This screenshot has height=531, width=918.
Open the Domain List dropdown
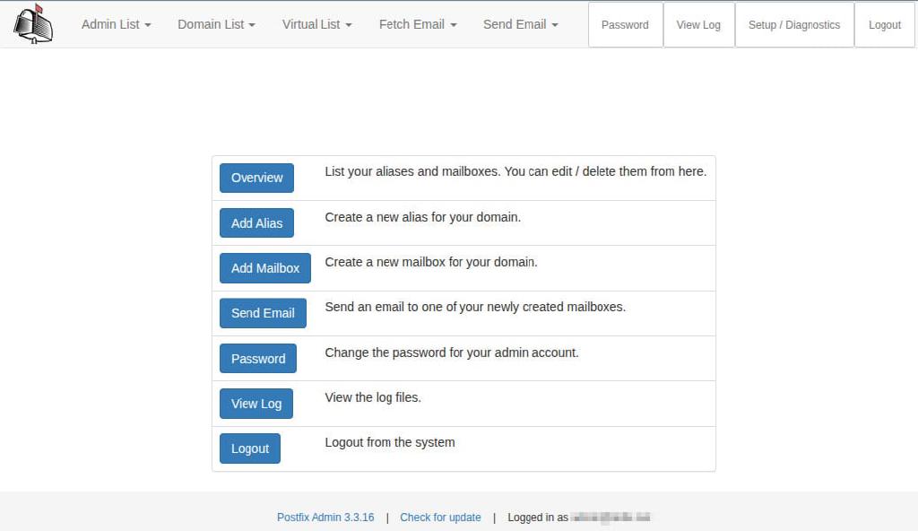pos(215,24)
